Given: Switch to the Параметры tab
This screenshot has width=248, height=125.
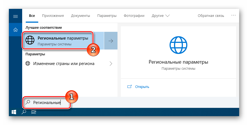Looking at the screenshot, I should 107,16.
